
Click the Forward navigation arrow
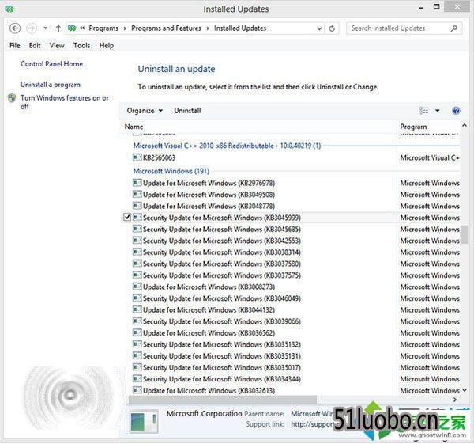(32, 28)
